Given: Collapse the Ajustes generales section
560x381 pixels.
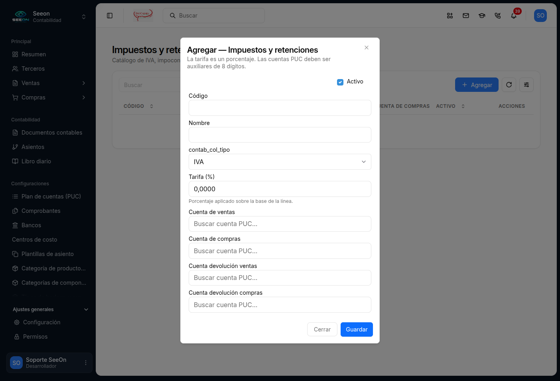Looking at the screenshot, I should tap(50, 310).
